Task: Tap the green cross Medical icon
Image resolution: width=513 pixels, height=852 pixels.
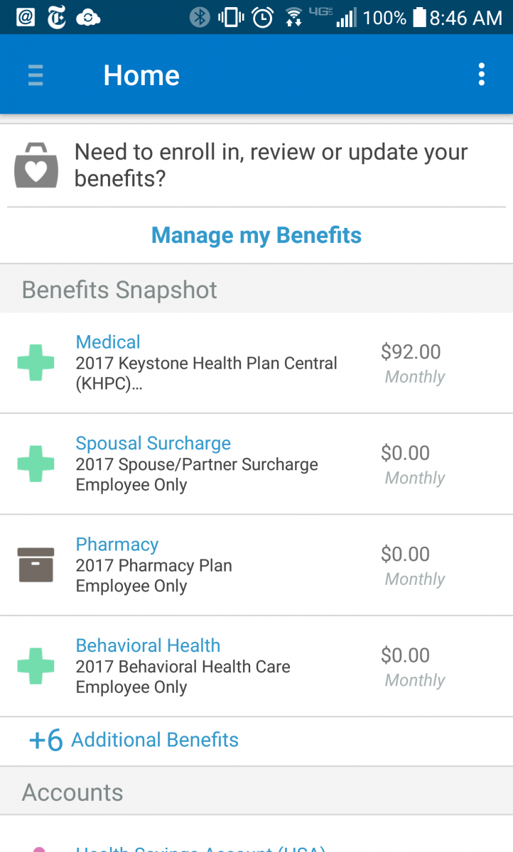Action: [x=36, y=362]
